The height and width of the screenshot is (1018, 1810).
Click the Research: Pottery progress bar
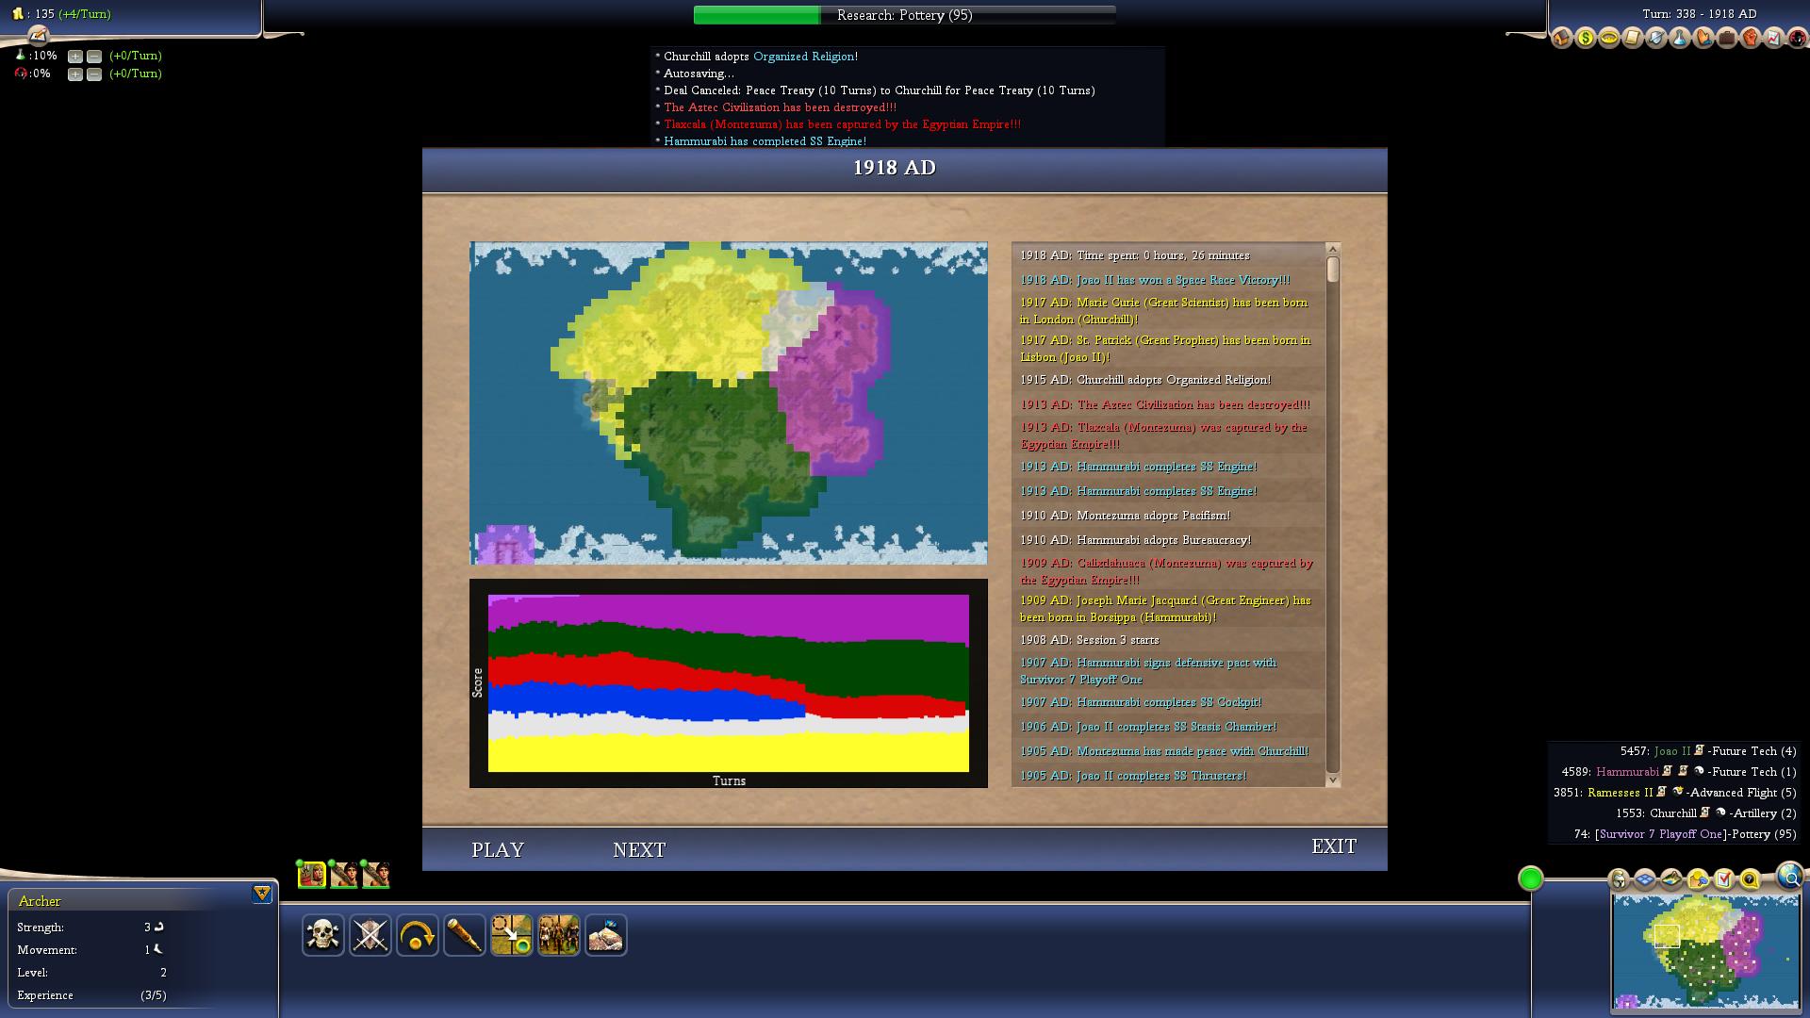[x=905, y=15]
